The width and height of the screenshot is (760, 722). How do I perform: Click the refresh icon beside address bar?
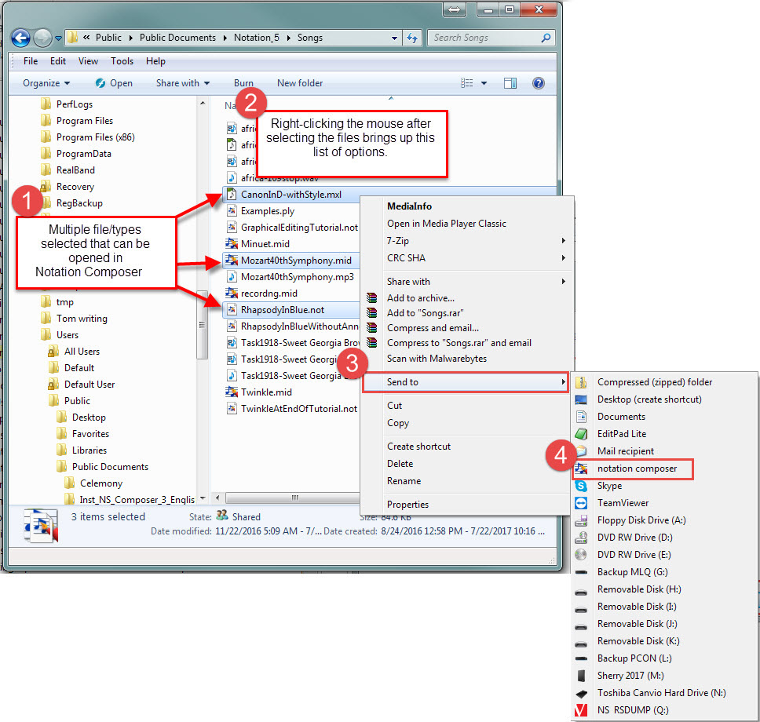point(413,38)
